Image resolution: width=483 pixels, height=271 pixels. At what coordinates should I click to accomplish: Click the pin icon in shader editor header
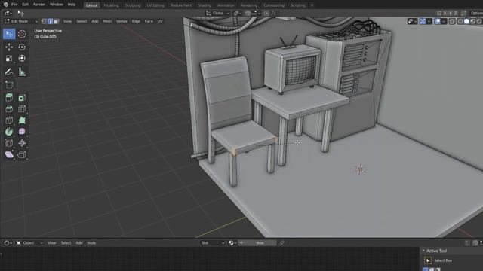(281, 242)
